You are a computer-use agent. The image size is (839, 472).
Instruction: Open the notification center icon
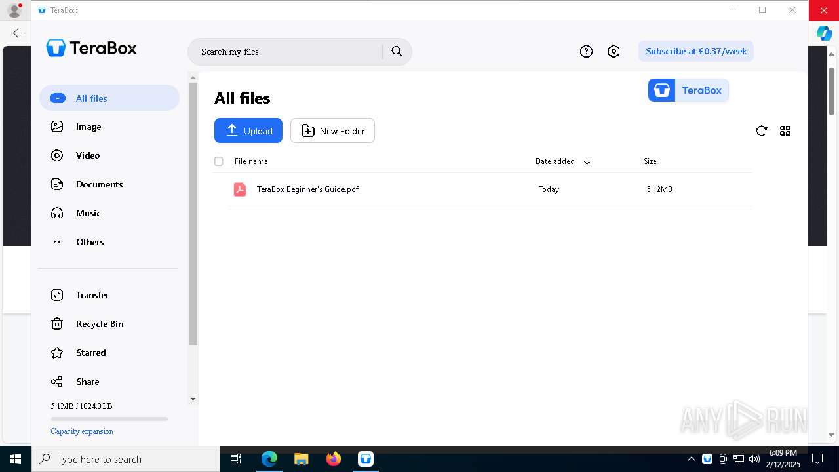point(817,459)
